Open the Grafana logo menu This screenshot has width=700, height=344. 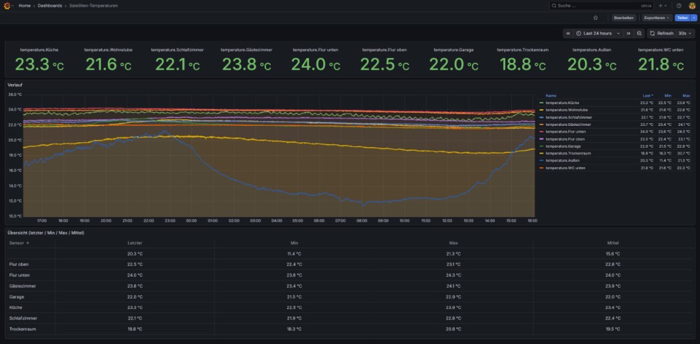[7, 5]
